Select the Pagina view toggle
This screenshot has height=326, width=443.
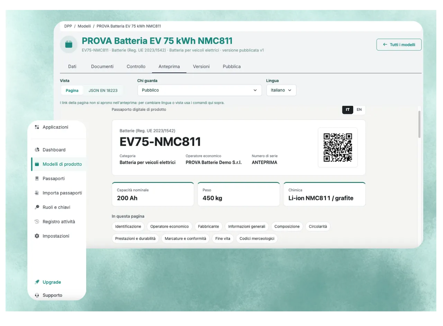pos(72,90)
